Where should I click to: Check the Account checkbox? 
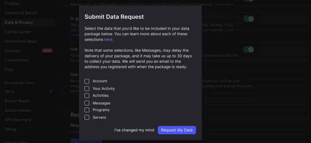click(x=87, y=81)
